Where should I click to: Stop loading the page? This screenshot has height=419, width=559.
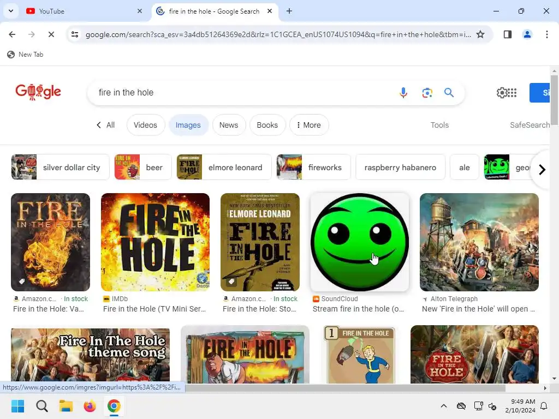coord(51,34)
